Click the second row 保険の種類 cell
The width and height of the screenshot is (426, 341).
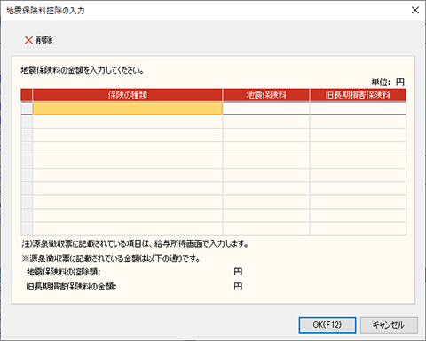click(128, 122)
